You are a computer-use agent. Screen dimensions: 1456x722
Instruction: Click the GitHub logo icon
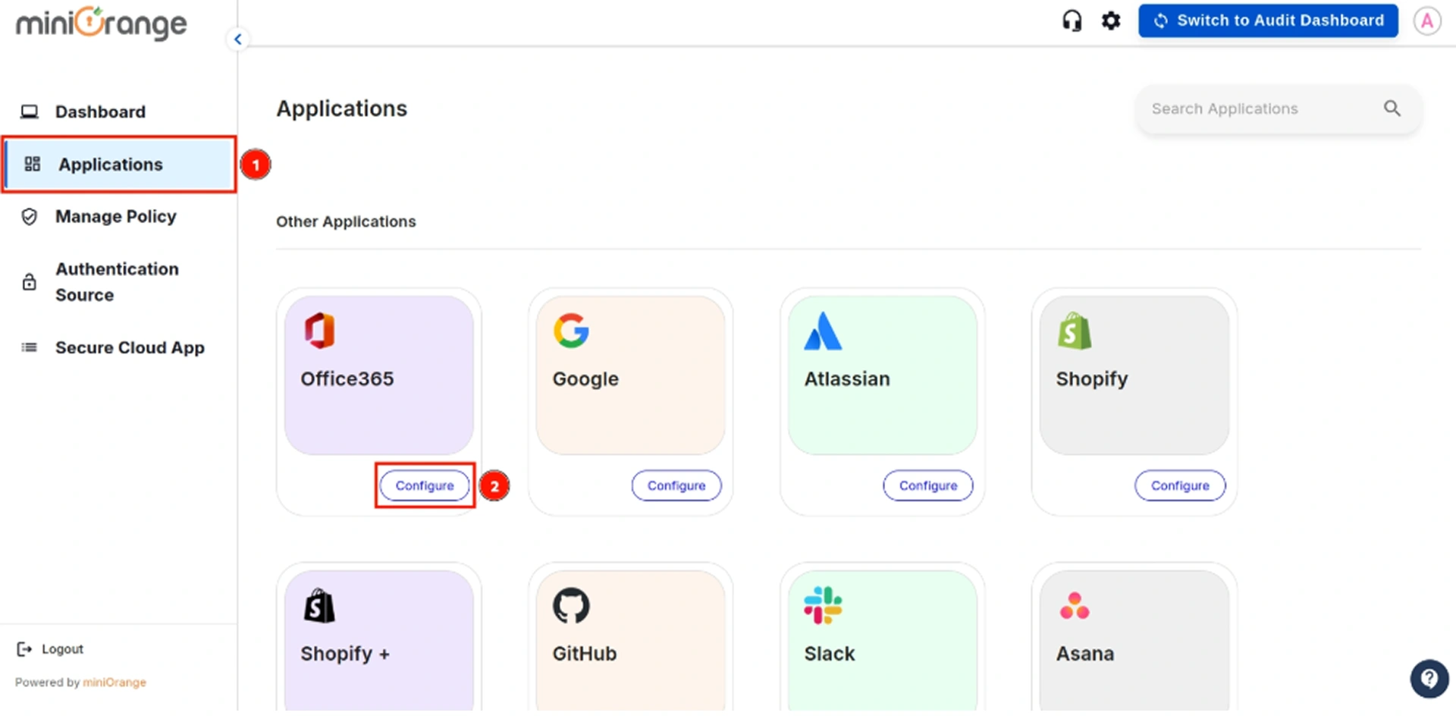click(570, 605)
